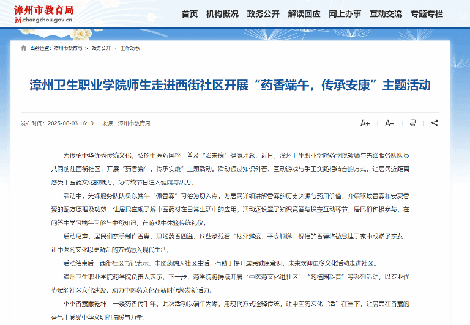470x325 pixels.
Task: Click the article title 药香端午 headline
Action: (x=230, y=86)
